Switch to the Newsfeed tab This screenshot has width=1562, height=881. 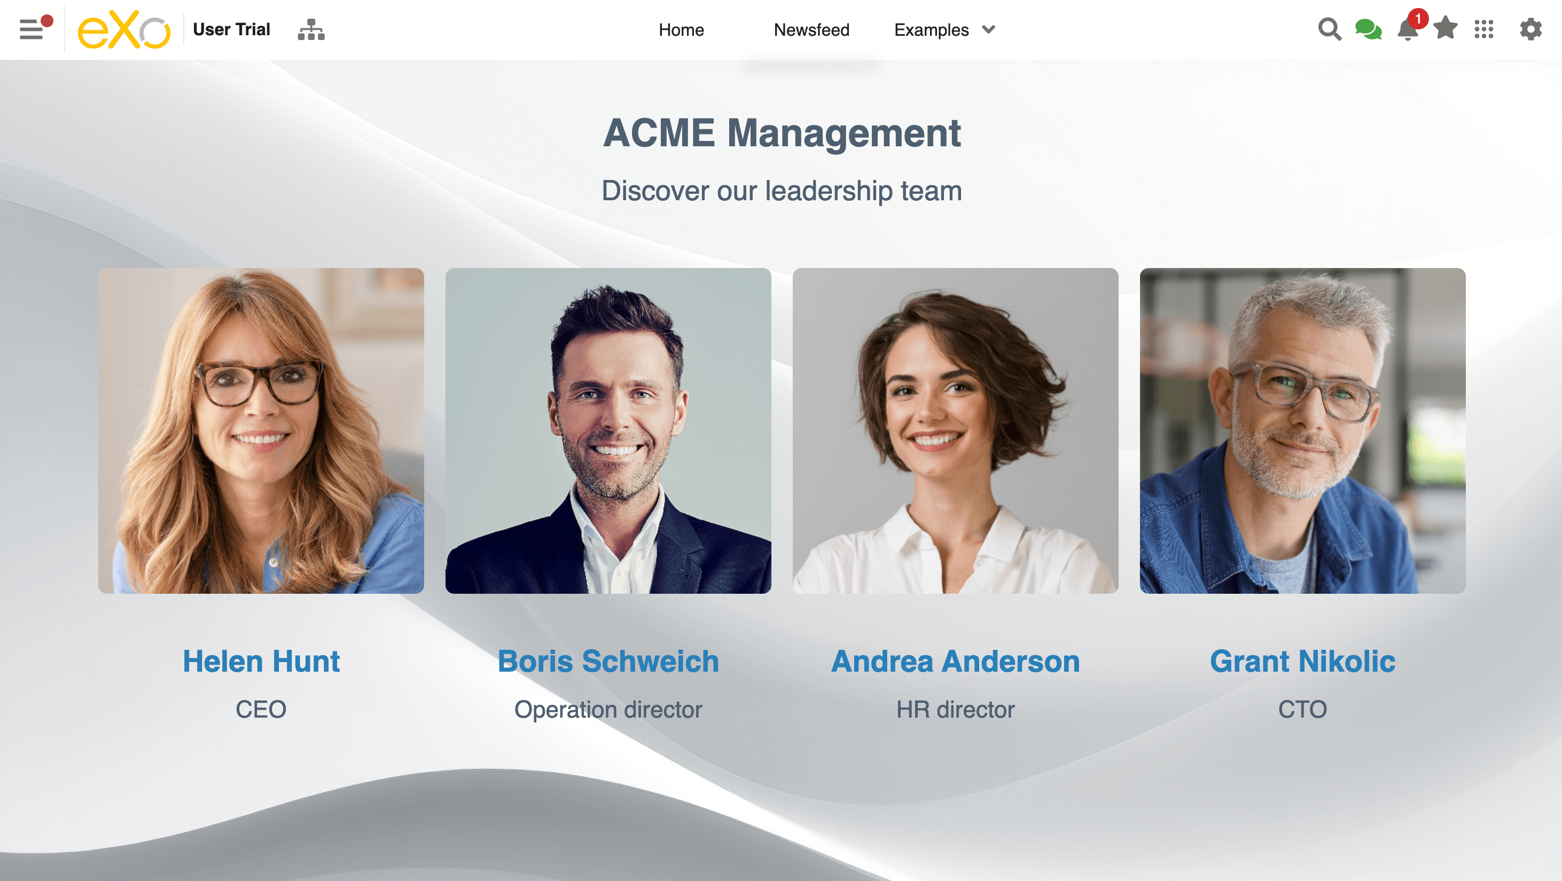coord(811,30)
